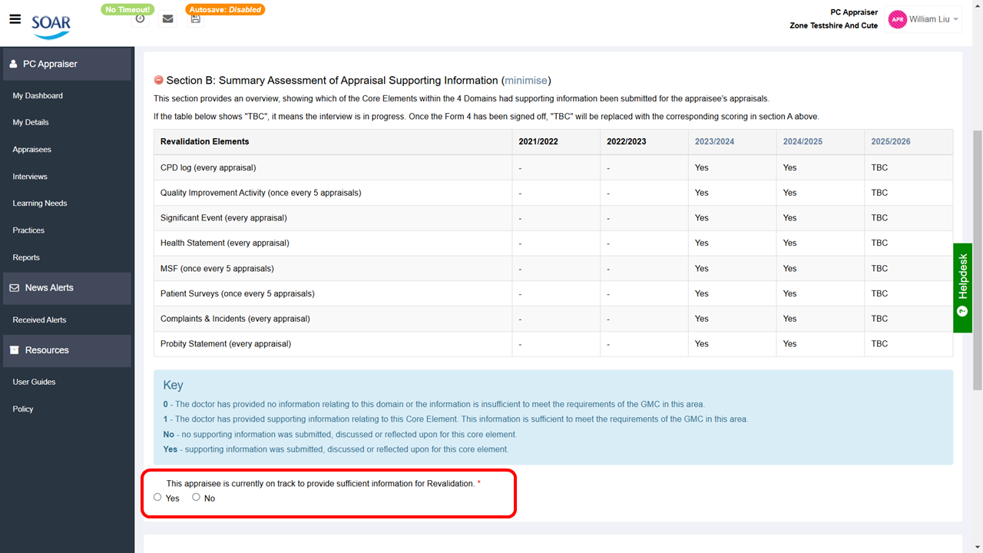The height and width of the screenshot is (553, 983).
Task: Click the SOAR logo
Action: pos(51,25)
